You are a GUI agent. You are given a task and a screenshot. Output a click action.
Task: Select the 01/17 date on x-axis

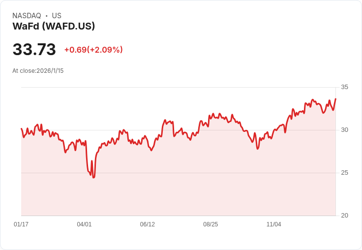point(21,224)
